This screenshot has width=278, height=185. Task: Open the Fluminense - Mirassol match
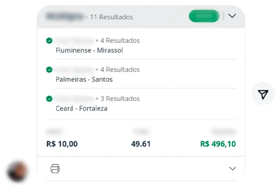(x=89, y=50)
